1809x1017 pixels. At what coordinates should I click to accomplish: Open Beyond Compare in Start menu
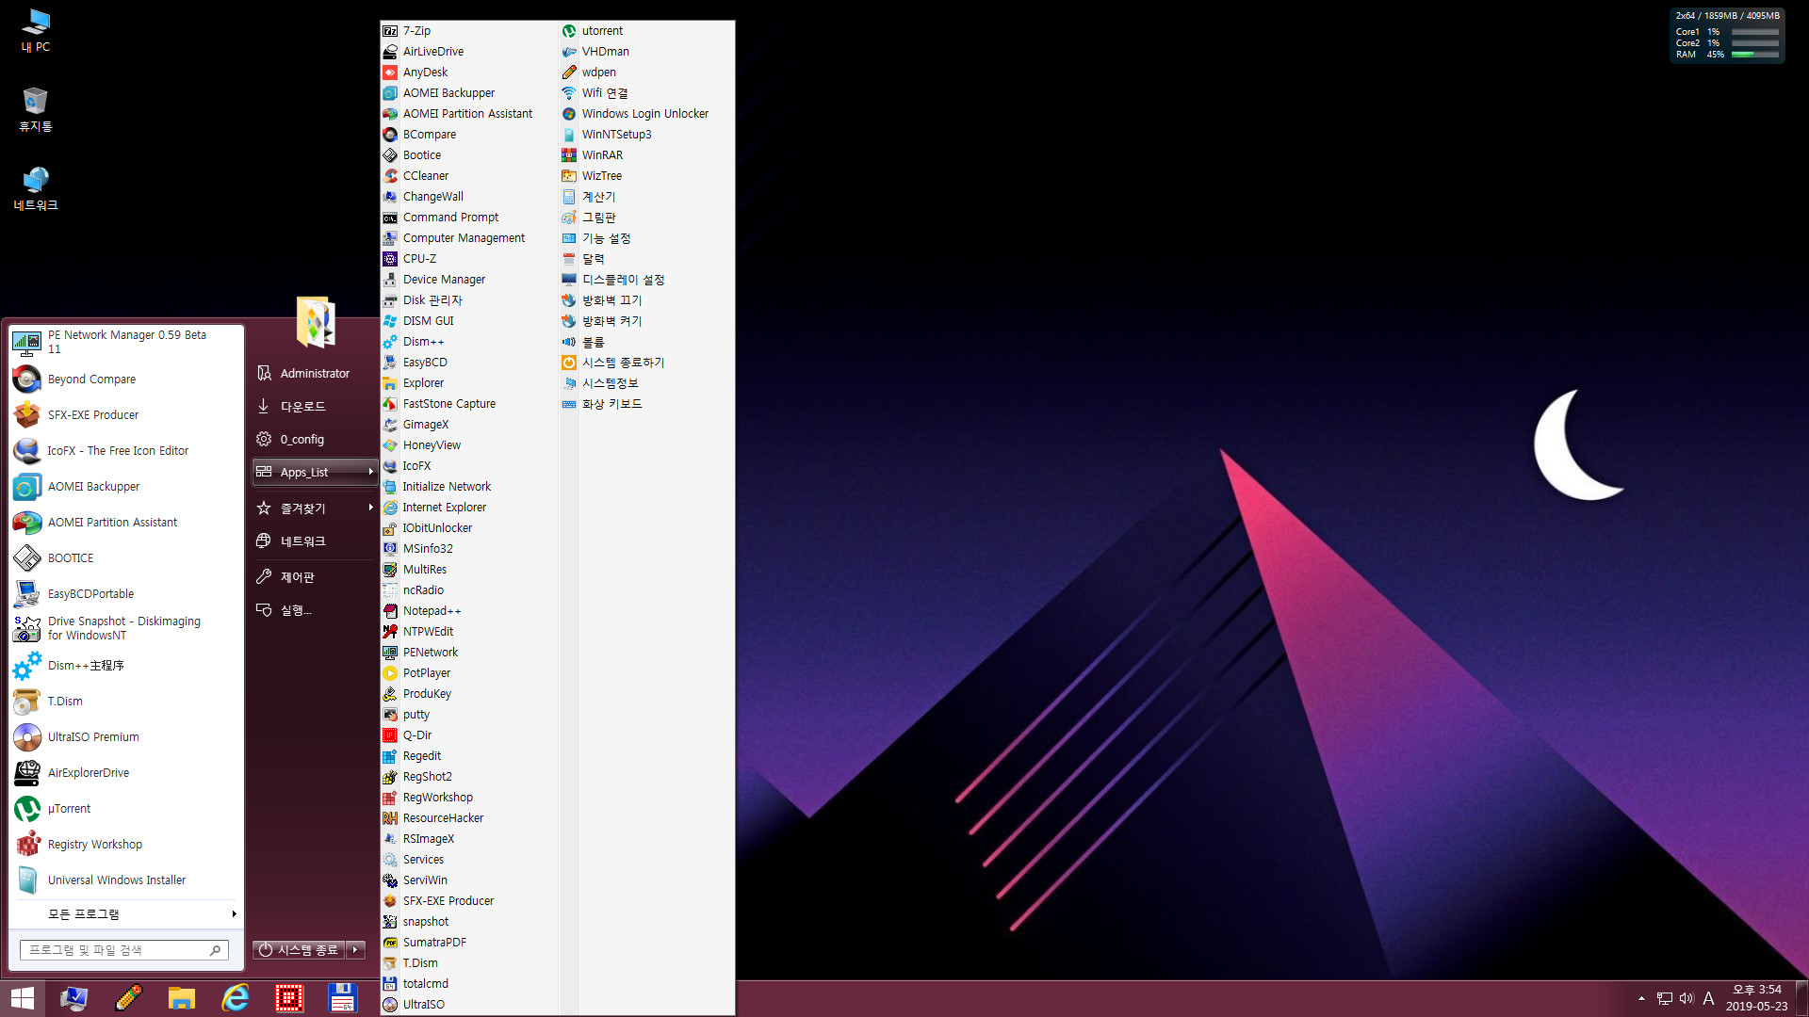[126, 379]
